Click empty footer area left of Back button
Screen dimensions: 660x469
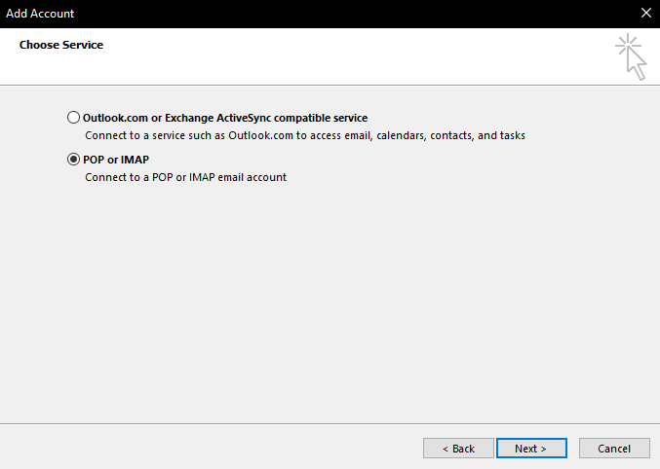click(x=214, y=449)
